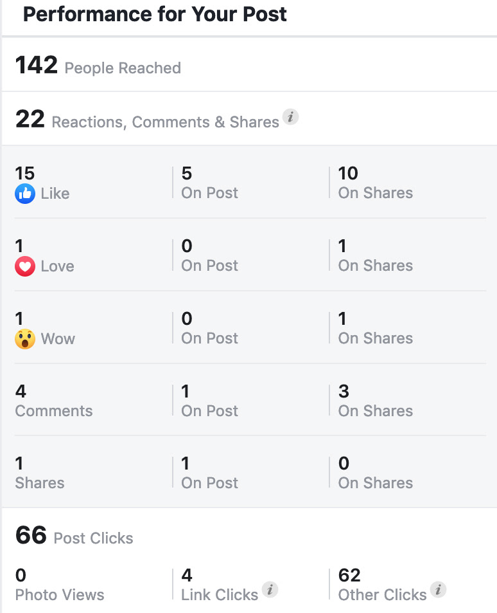
Task: Click the Comments On Shares count of 3
Action: coord(344,391)
